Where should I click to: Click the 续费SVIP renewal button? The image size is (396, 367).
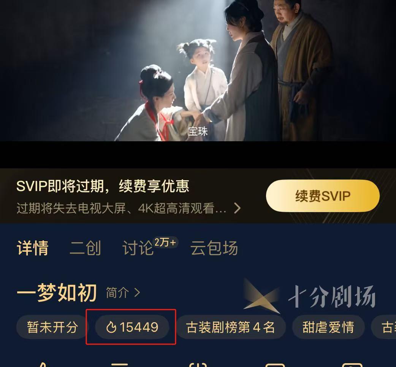[x=323, y=196]
